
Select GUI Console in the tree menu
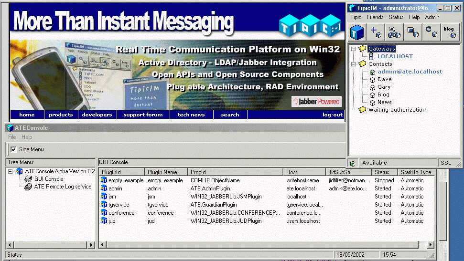[x=49, y=179]
